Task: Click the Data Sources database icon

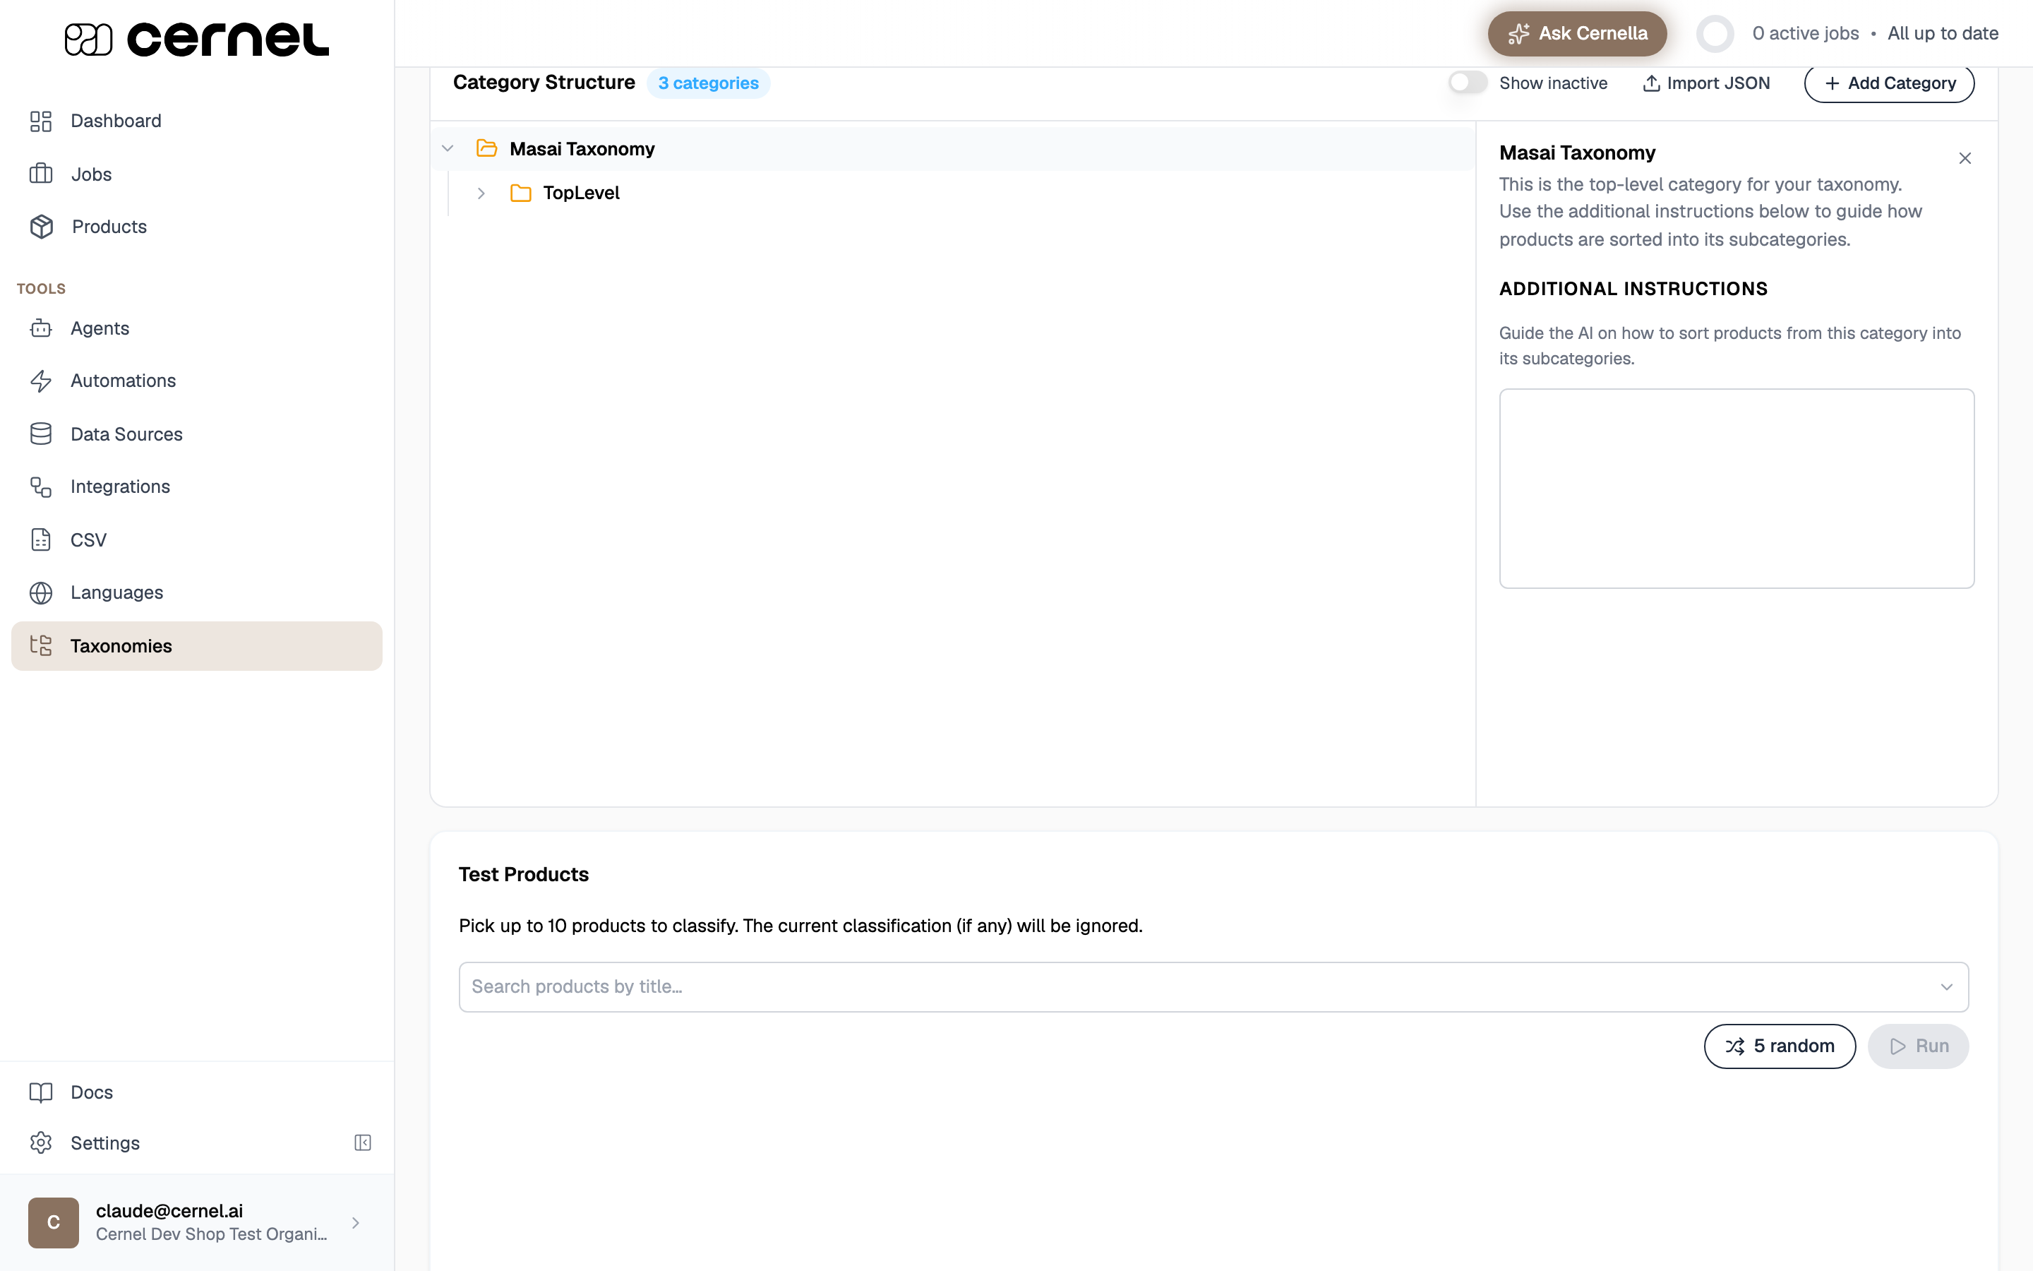Action: point(40,434)
